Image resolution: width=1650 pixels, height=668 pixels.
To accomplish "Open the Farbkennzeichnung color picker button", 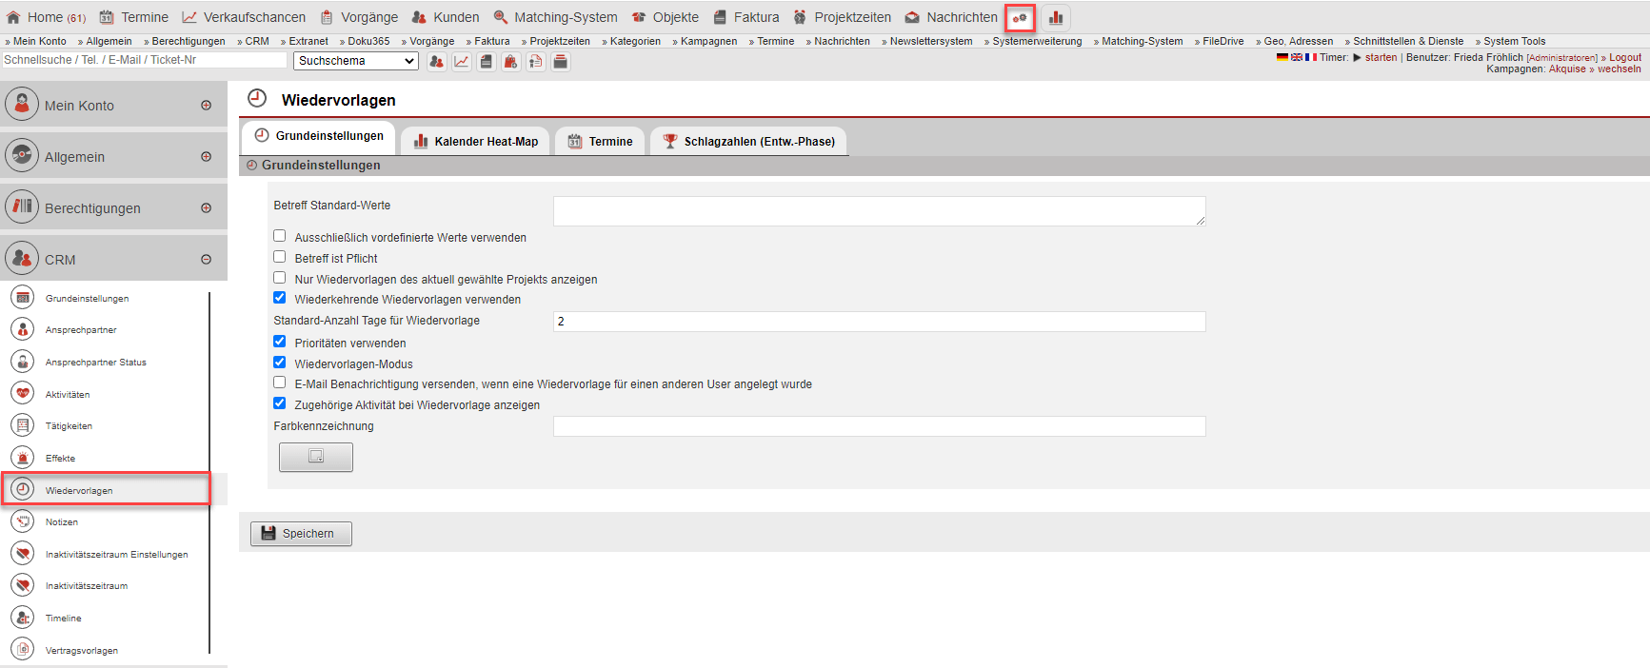I will pyautogui.click(x=315, y=457).
